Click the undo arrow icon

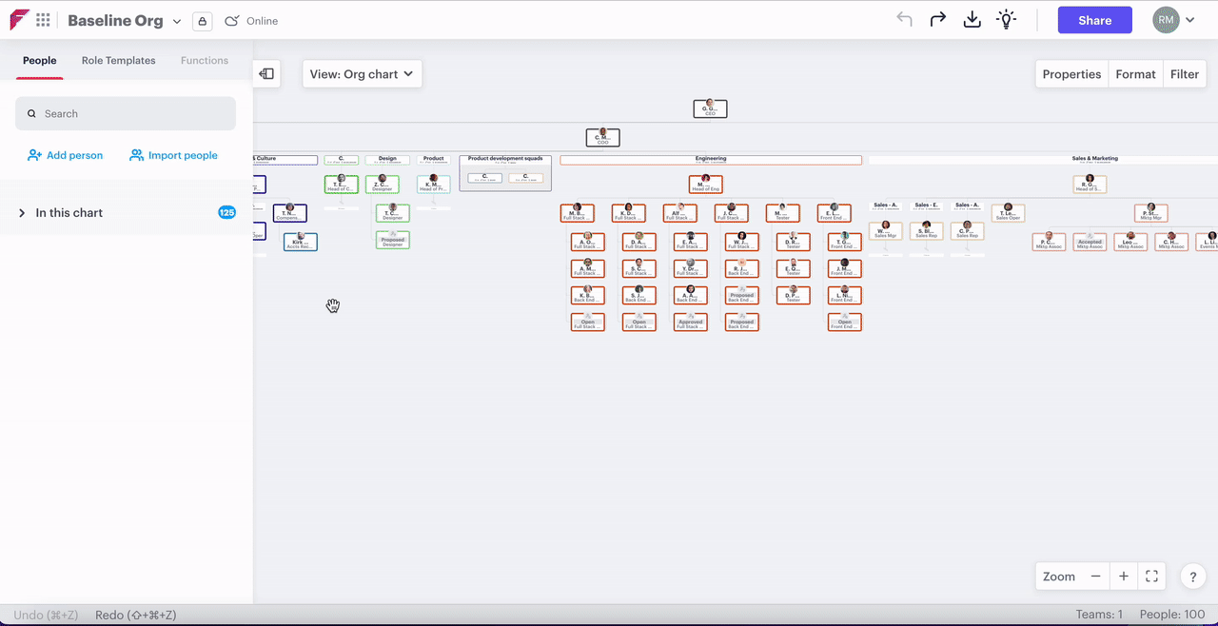[904, 20]
